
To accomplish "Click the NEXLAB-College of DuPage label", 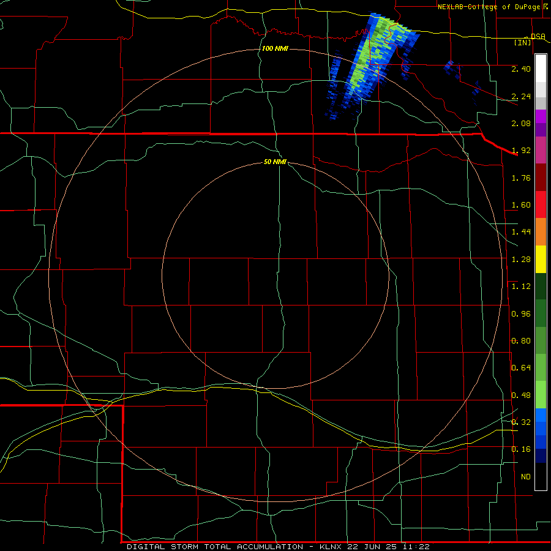I will click(x=489, y=7).
